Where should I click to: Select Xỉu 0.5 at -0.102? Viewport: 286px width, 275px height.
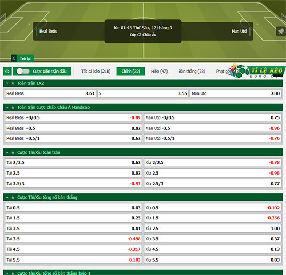[212, 208]
